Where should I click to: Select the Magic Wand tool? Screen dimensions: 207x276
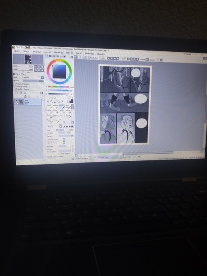tap(55, 98)
